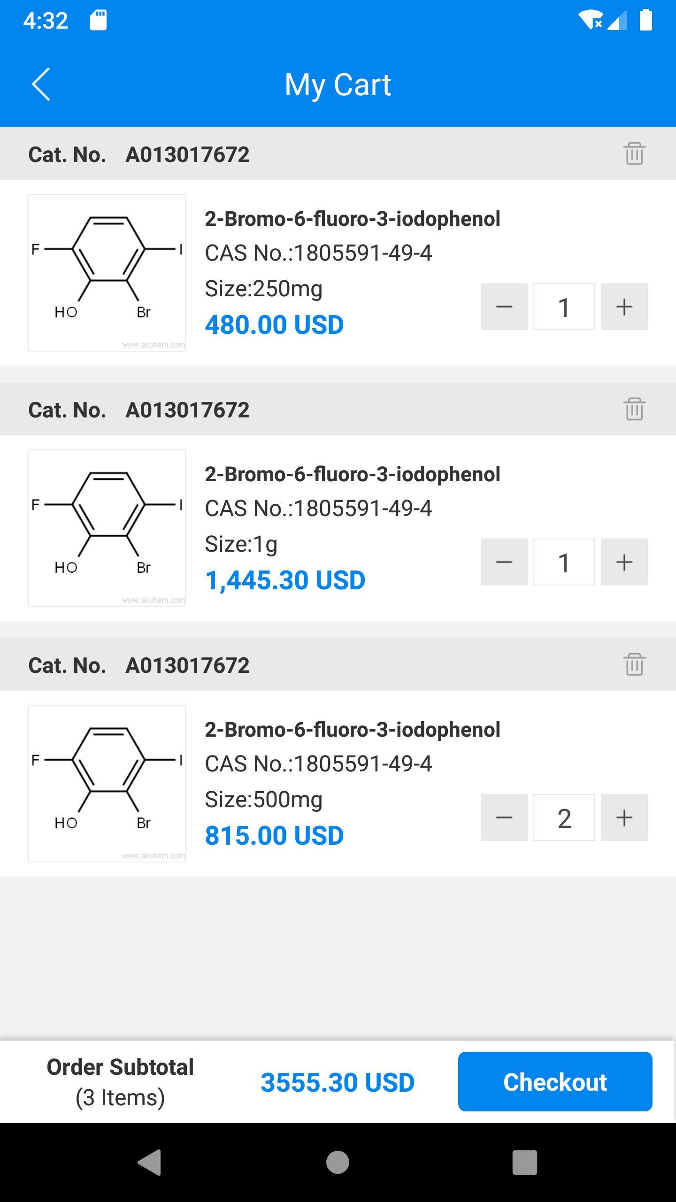This screenshot has width=676, height=1202.
Task: Delete the 250mg item using trash icon
Action: tap(634, 154)
